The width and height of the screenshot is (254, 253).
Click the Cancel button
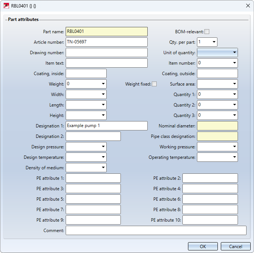point(235,247)
